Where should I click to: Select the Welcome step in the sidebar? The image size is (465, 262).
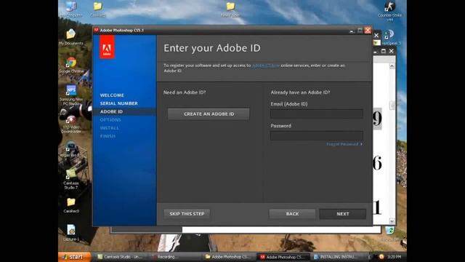tap(112, 95)
